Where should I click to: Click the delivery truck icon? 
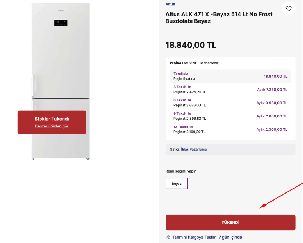coord(168,237)
